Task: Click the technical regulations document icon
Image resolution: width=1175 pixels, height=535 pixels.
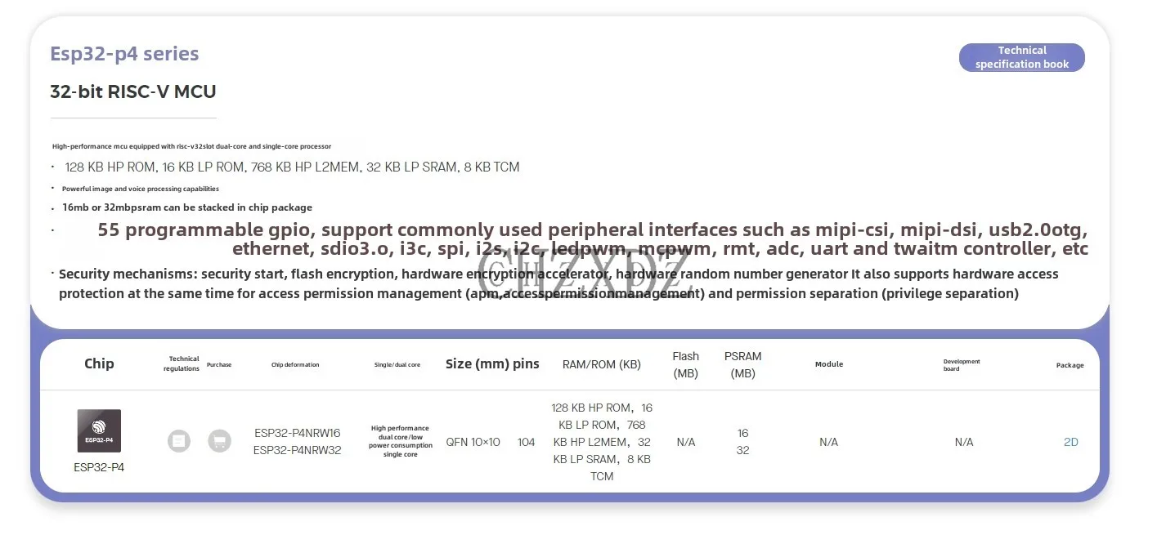Action: (179, 441)
